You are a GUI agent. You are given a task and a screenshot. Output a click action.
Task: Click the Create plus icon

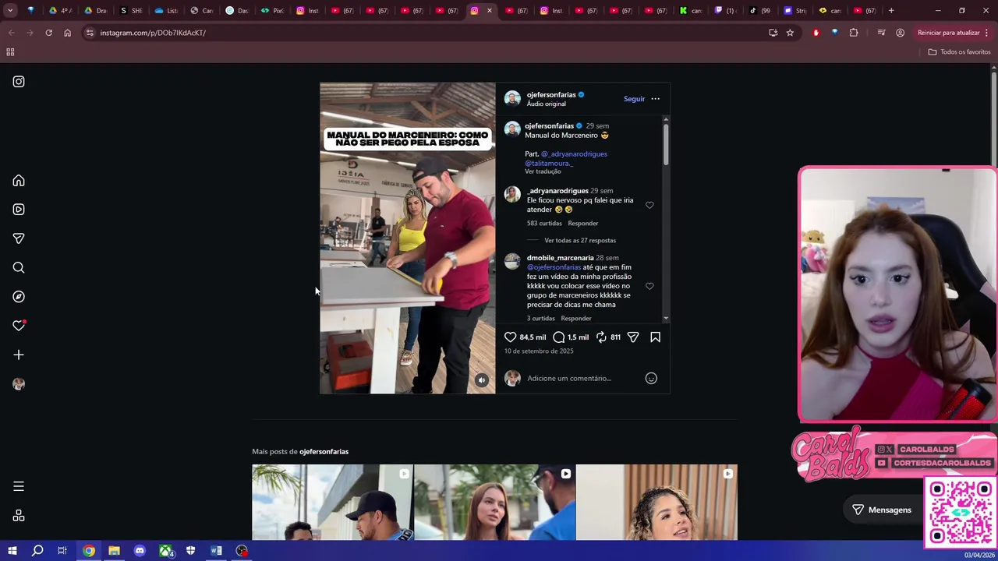pos(19,355)
